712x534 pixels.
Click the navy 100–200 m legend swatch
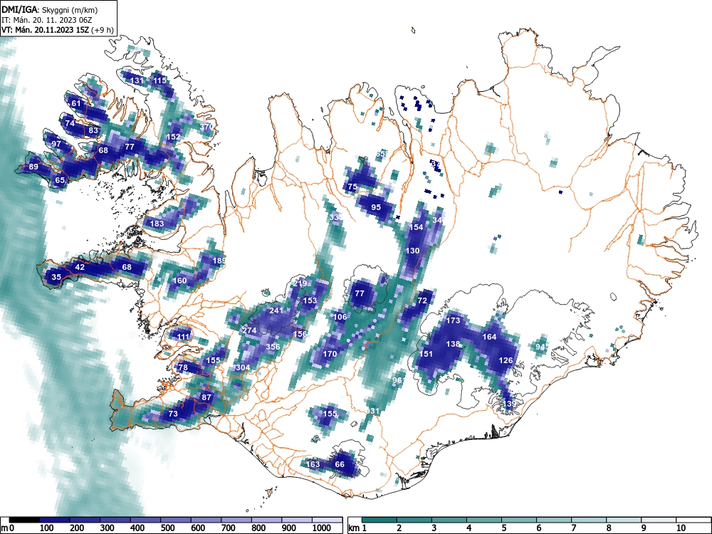(x=56, y=520)
